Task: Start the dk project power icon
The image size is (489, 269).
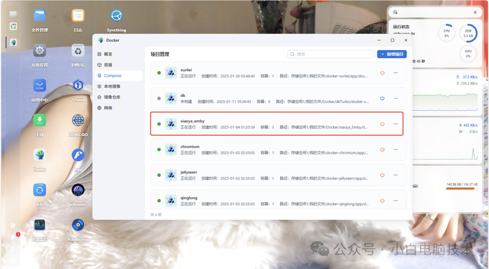Action: pos(382,99)
